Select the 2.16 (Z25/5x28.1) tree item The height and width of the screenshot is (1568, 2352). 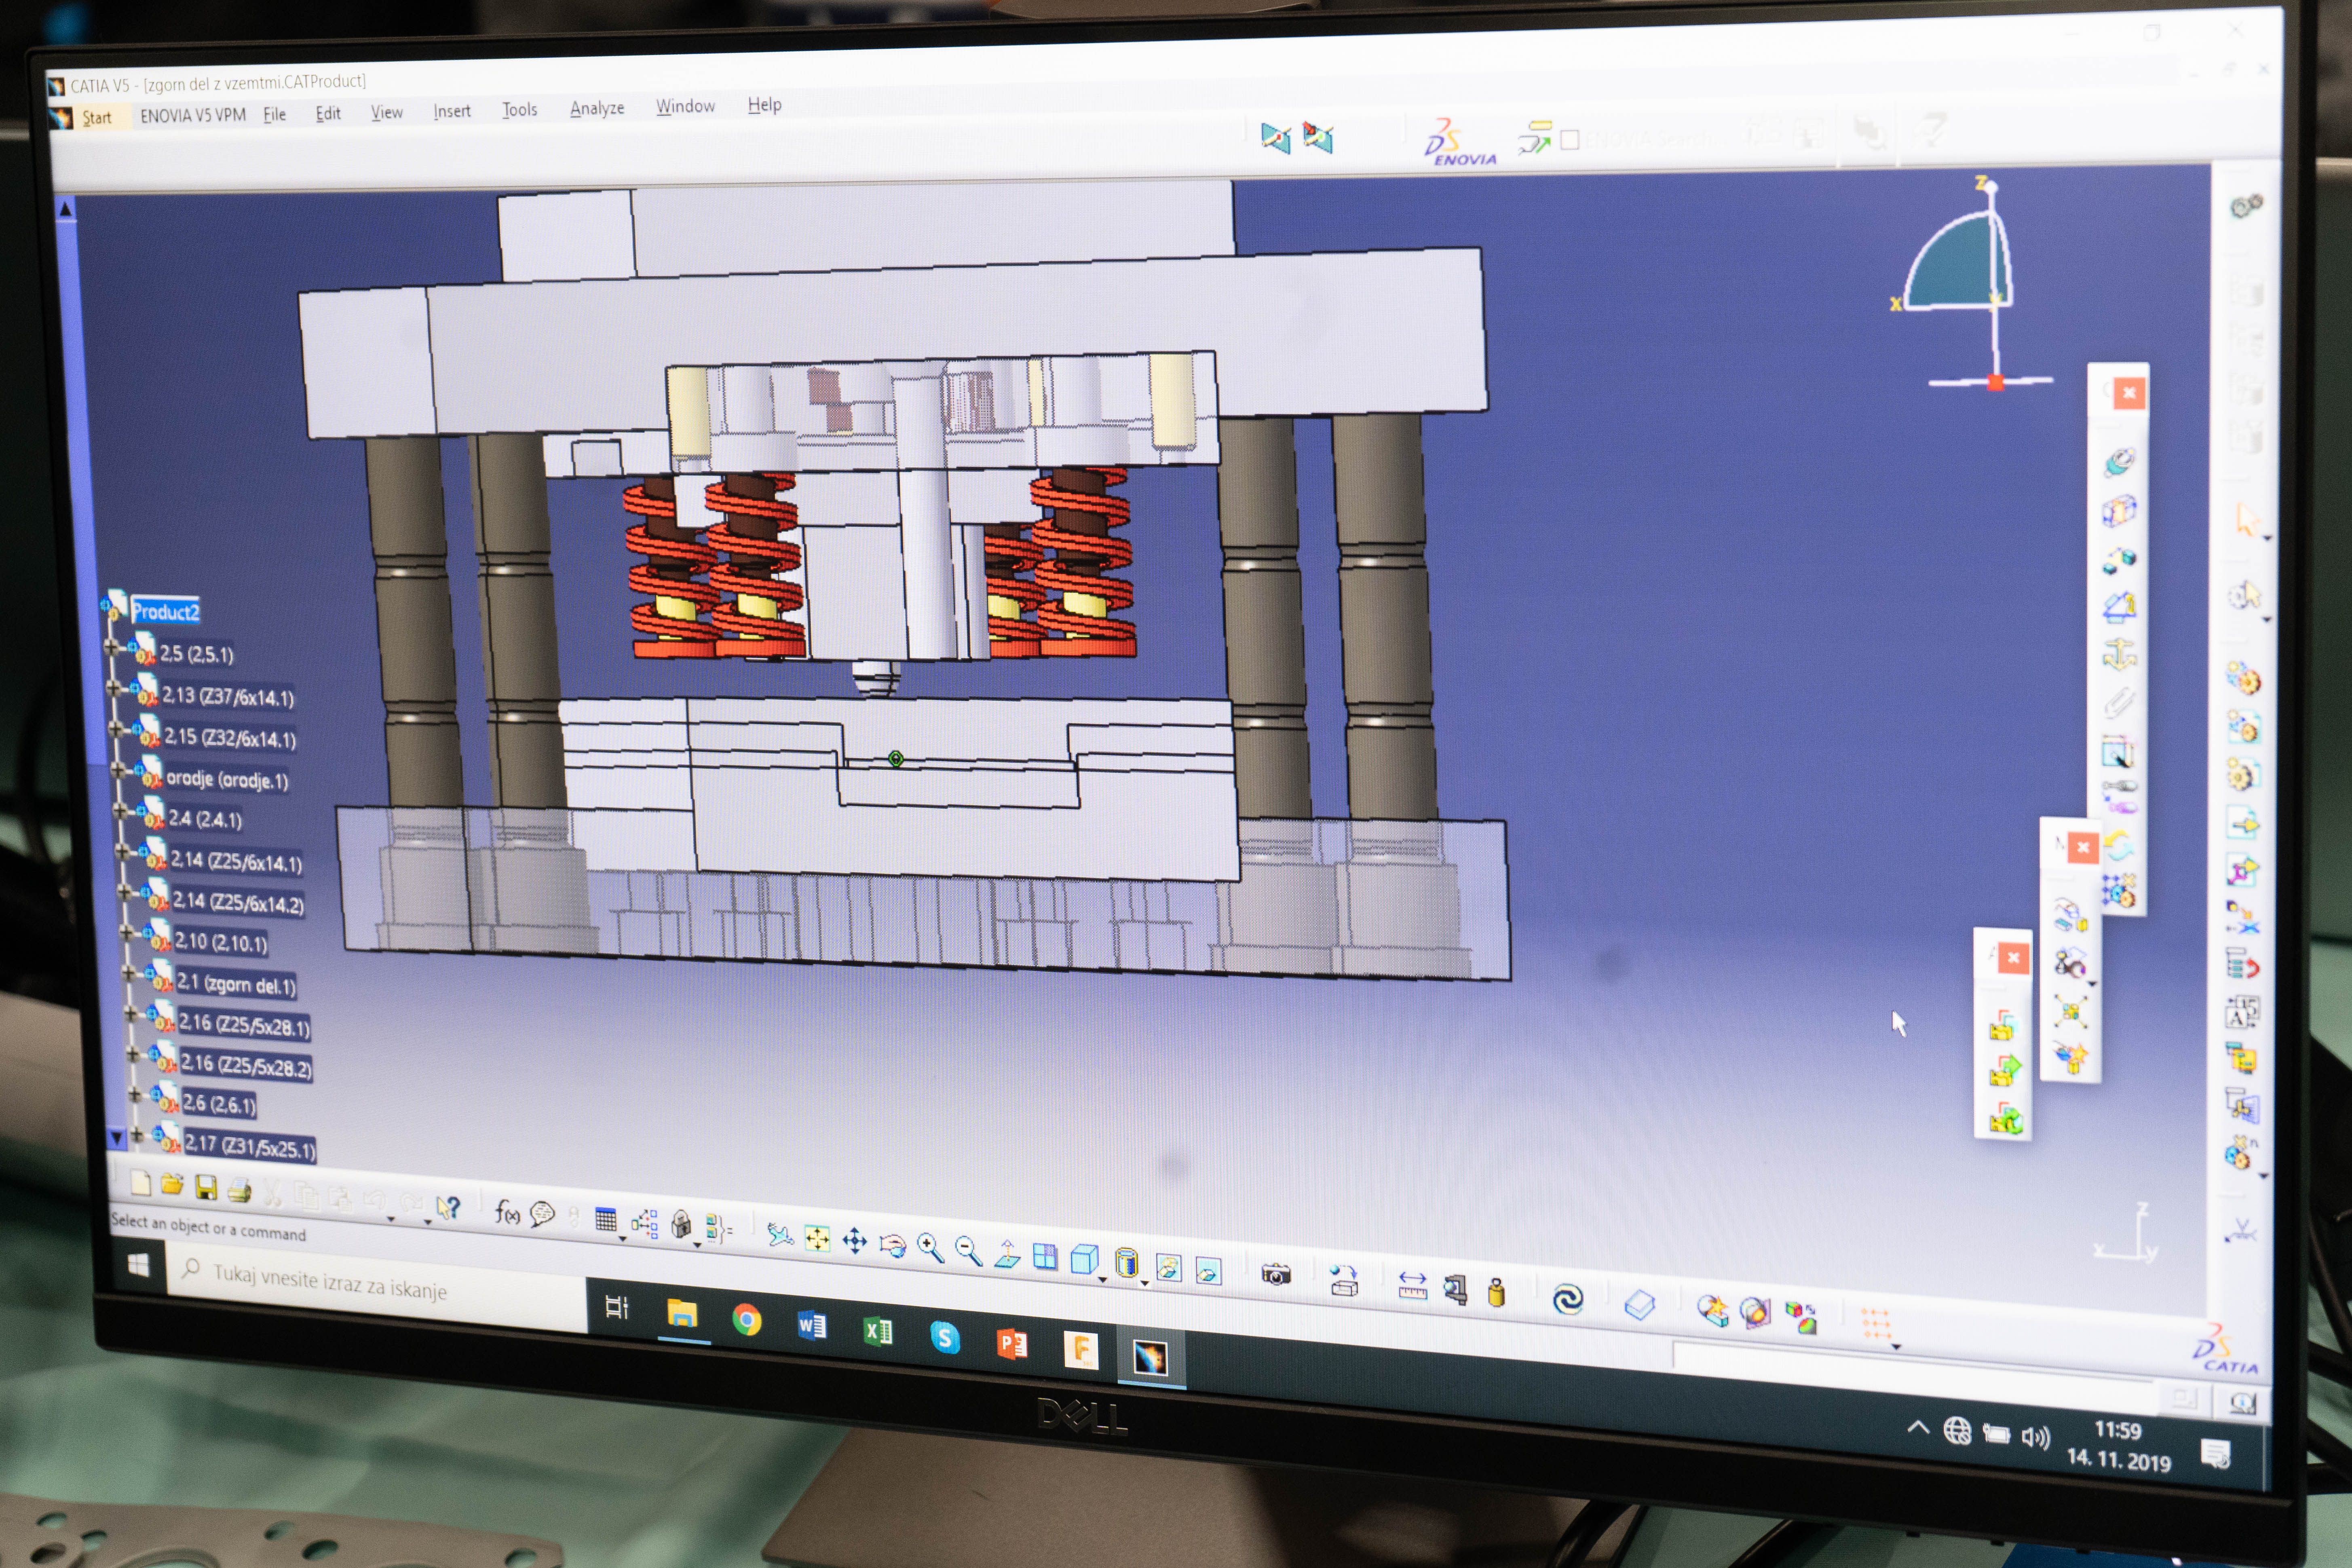(x=244, y=1024)
